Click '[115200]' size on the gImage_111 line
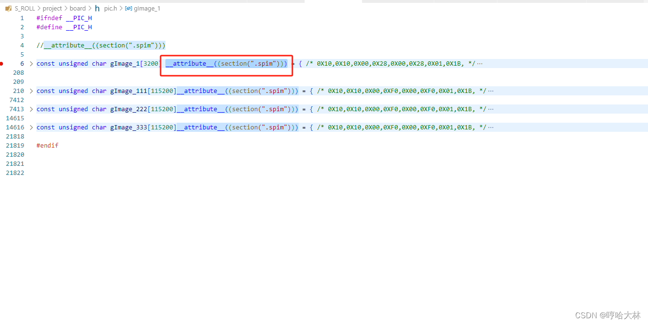 click(x=162, y=91)
